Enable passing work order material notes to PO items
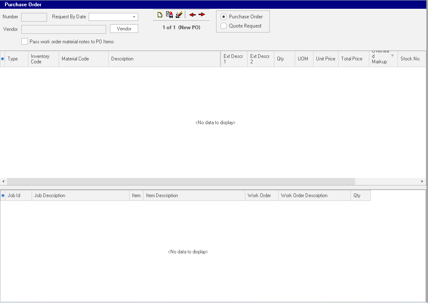The image size is (428, 303). tap(24, 41)
